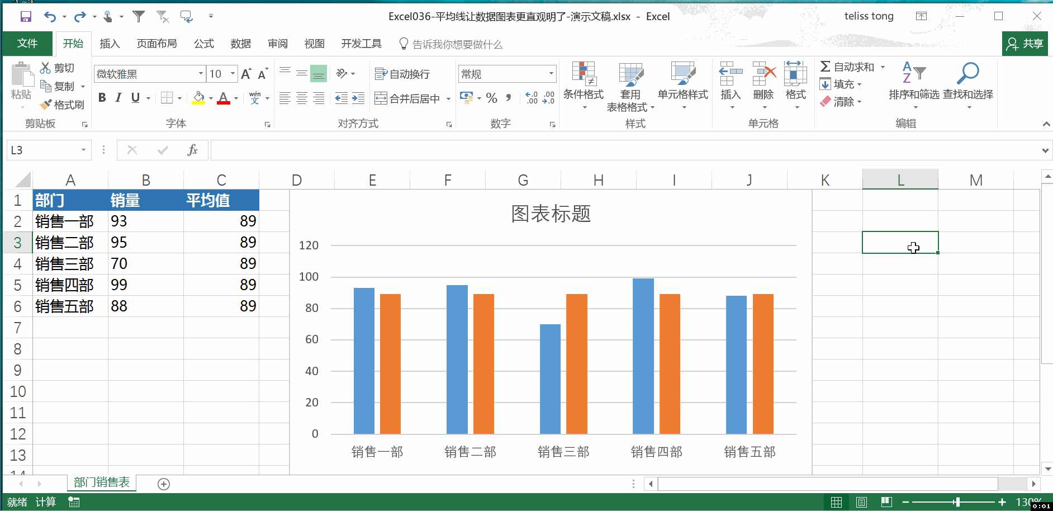The height and width of the screenshot is (511, 1053).
Task: Decrease indent of cell contents
Action: tap(341, 98)
